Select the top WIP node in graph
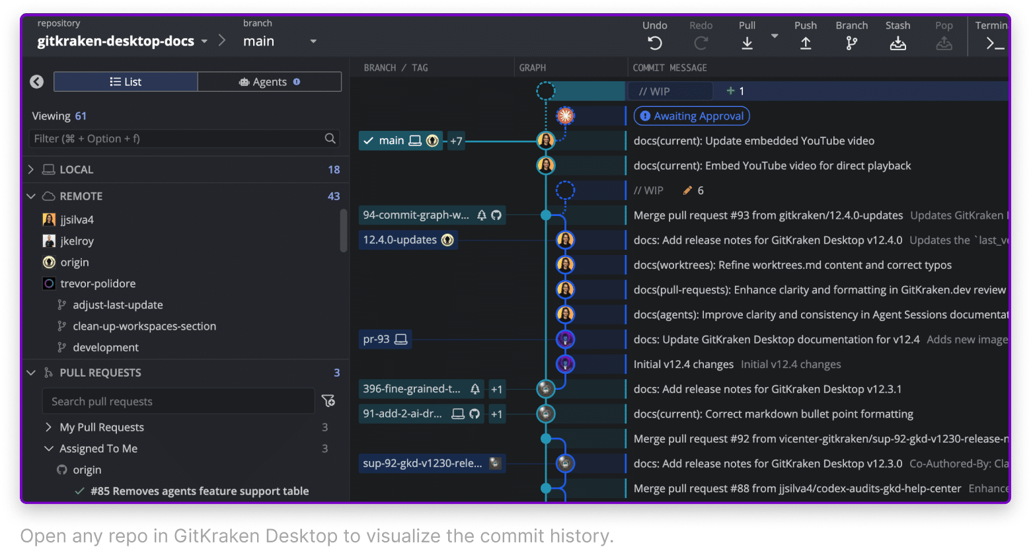 tap(545, 91)
